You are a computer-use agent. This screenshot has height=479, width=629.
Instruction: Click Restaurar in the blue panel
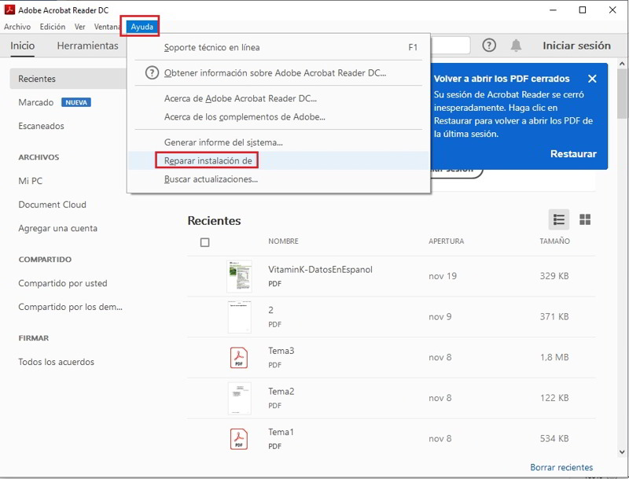tap(573, 154)
